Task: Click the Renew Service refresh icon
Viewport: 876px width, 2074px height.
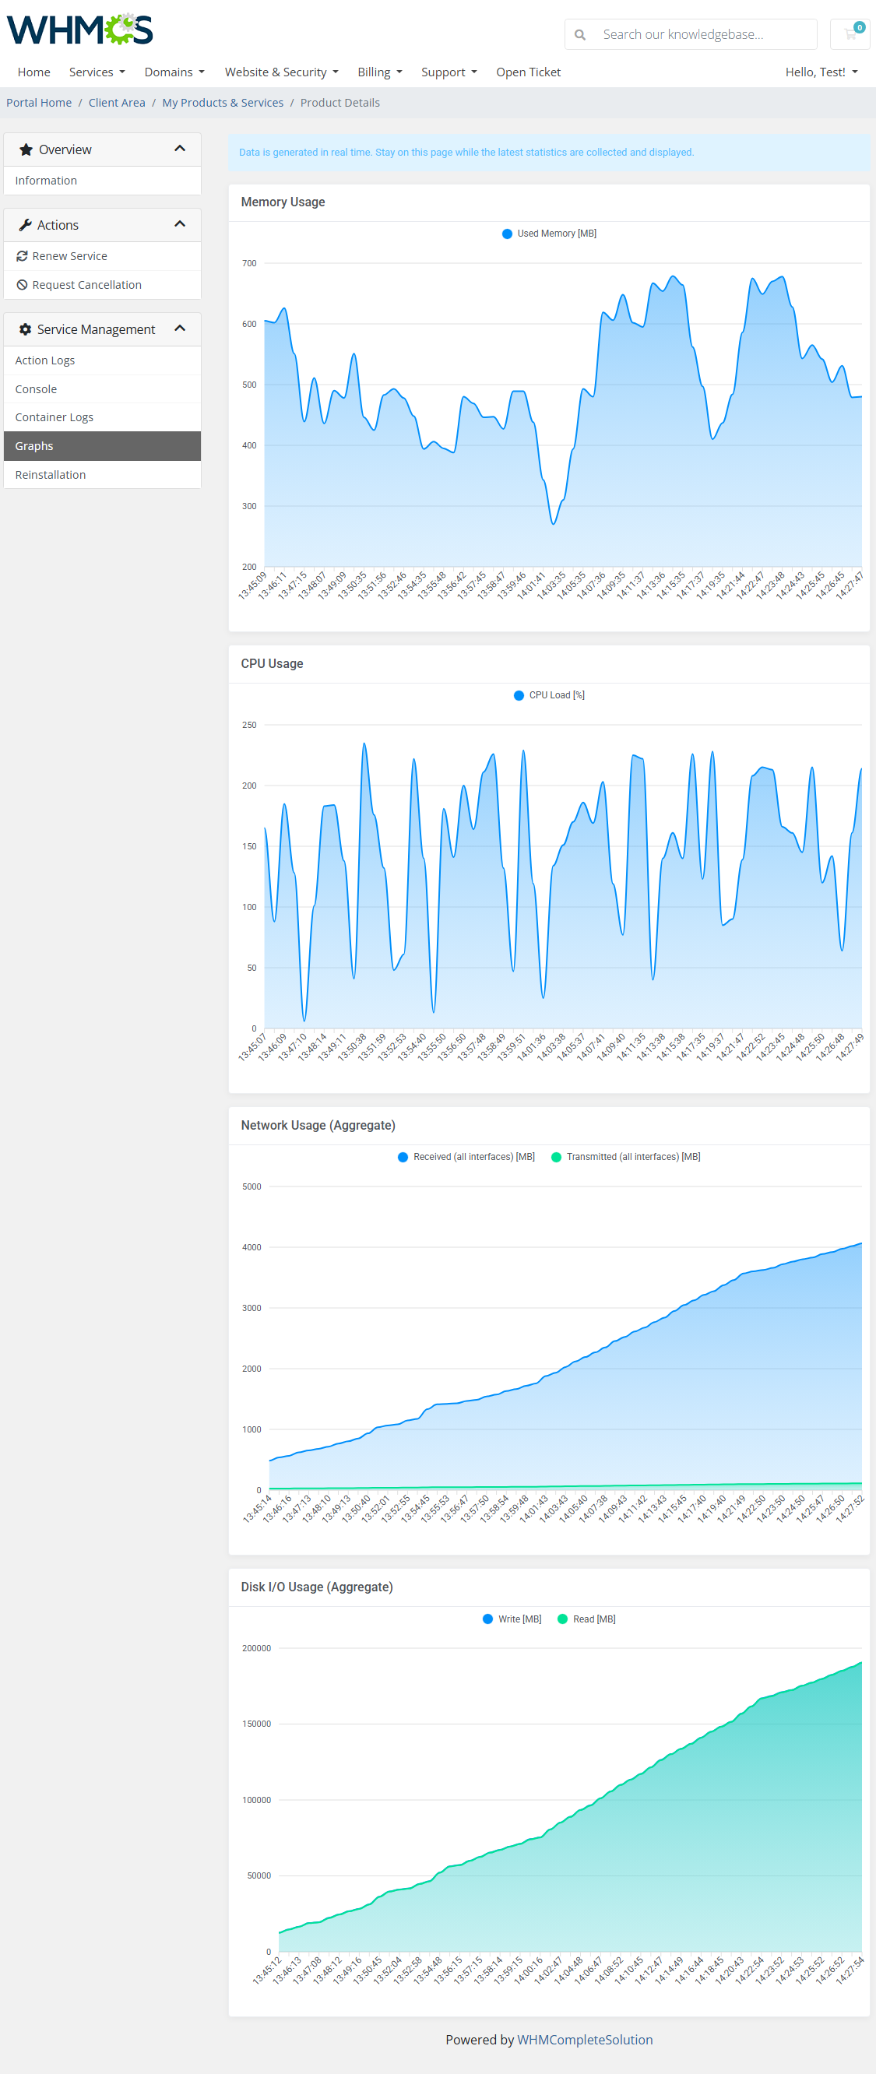Action: (22, 256)
